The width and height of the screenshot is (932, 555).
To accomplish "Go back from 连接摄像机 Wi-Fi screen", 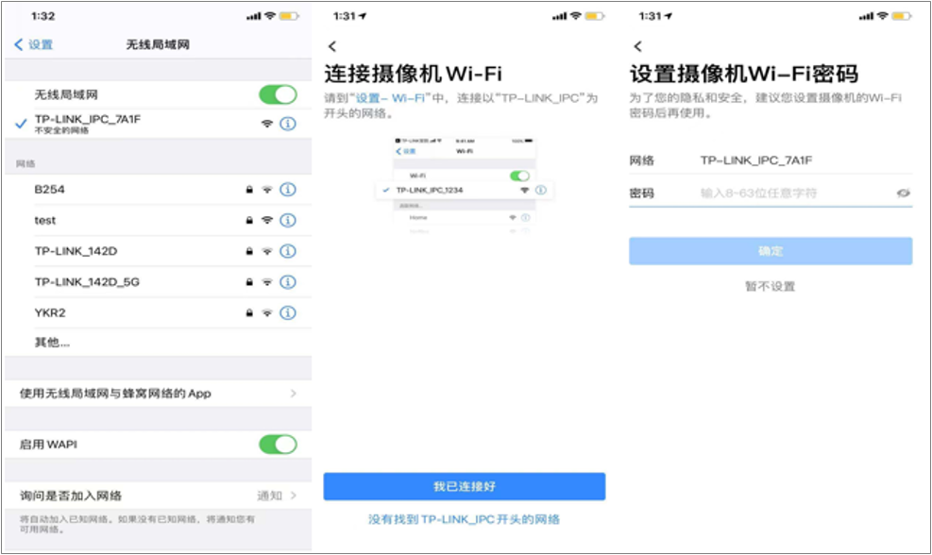I will 331,46.
